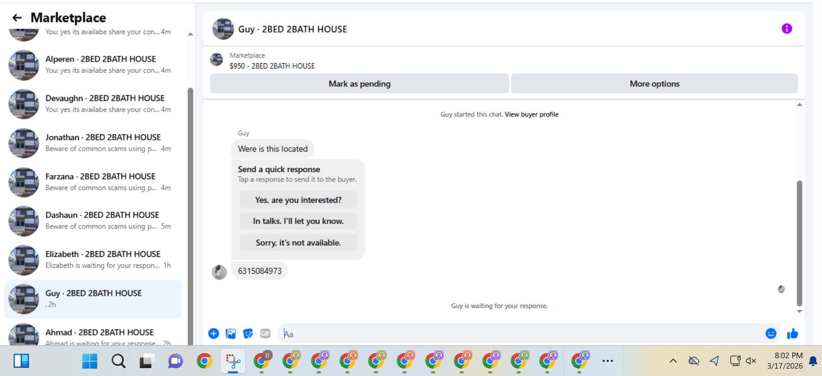Show hidden system tray icons
Image resolution: width=822 pixels, height=376 pixels.
[x=673, y=361]
